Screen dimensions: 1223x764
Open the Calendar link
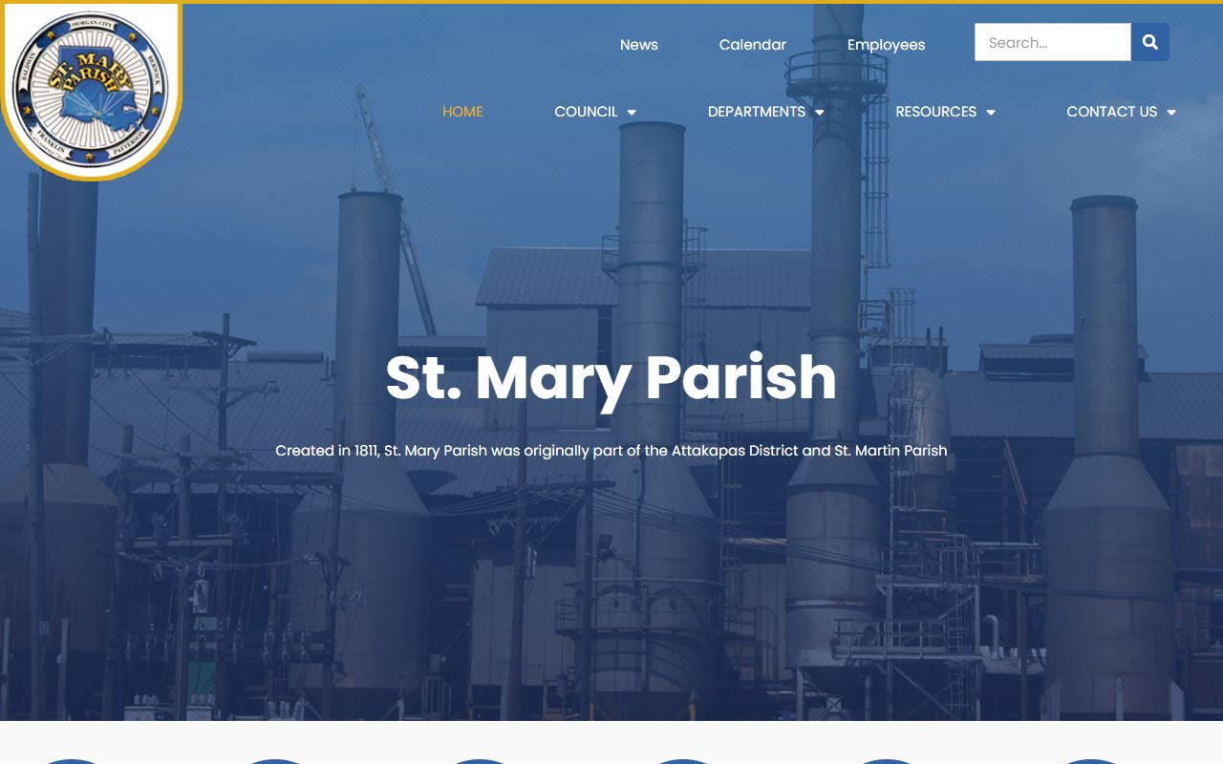click(x=753, y=45)
